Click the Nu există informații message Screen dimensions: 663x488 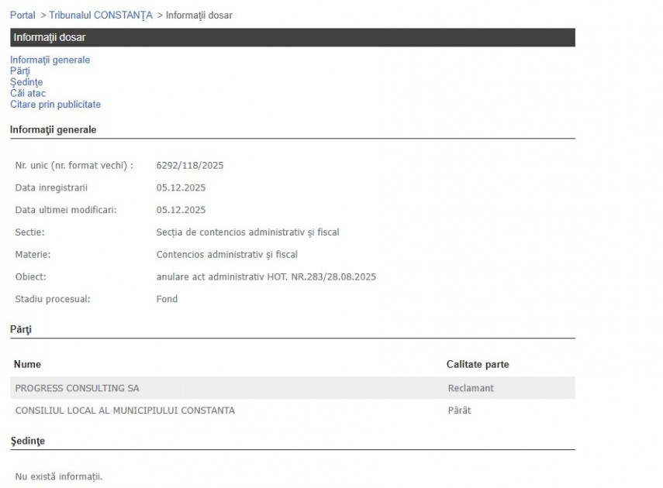[x=59, y=476]
